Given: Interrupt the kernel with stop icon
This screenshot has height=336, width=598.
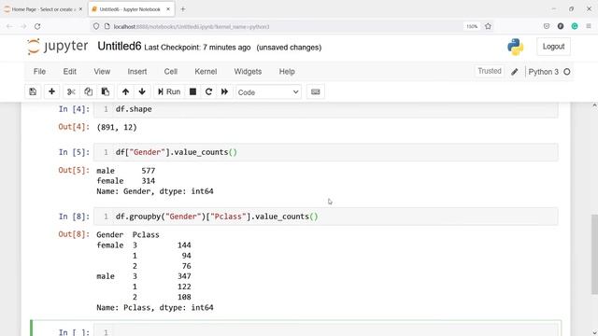Looking at the screenshot, I should tap(193, 91).
